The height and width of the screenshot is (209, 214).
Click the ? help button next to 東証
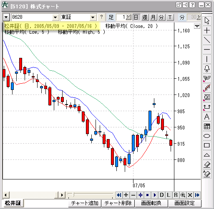(102, 17)
